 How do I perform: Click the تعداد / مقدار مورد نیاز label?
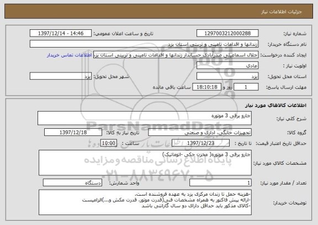(x=283, y=183)
